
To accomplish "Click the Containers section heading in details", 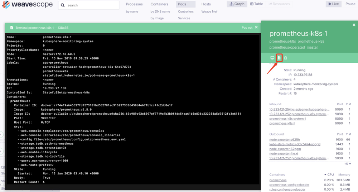I will pyautogui.click(x=277, y=175).
